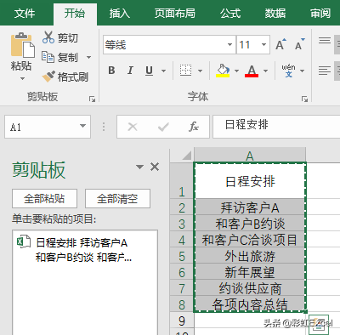Switch to the 页面布局 tab
Viewport: 340px width, 335px height.
pos(174,14)
